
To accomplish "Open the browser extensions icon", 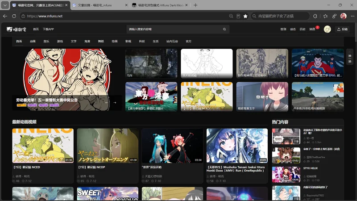I will 315,16.
